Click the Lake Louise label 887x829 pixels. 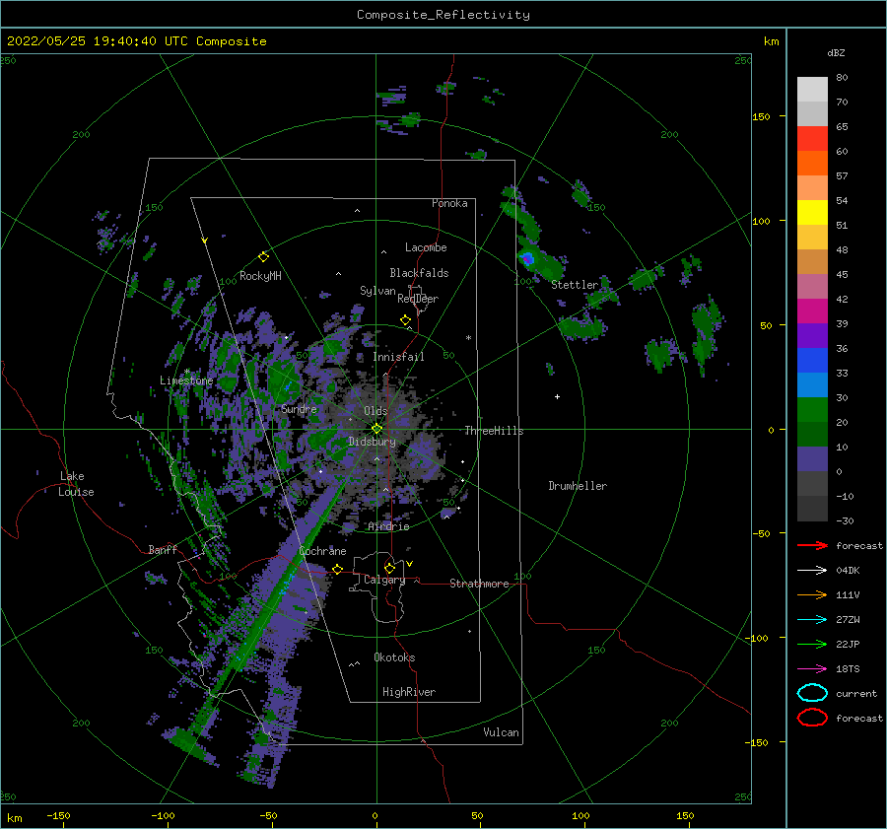tap(76, 484)
